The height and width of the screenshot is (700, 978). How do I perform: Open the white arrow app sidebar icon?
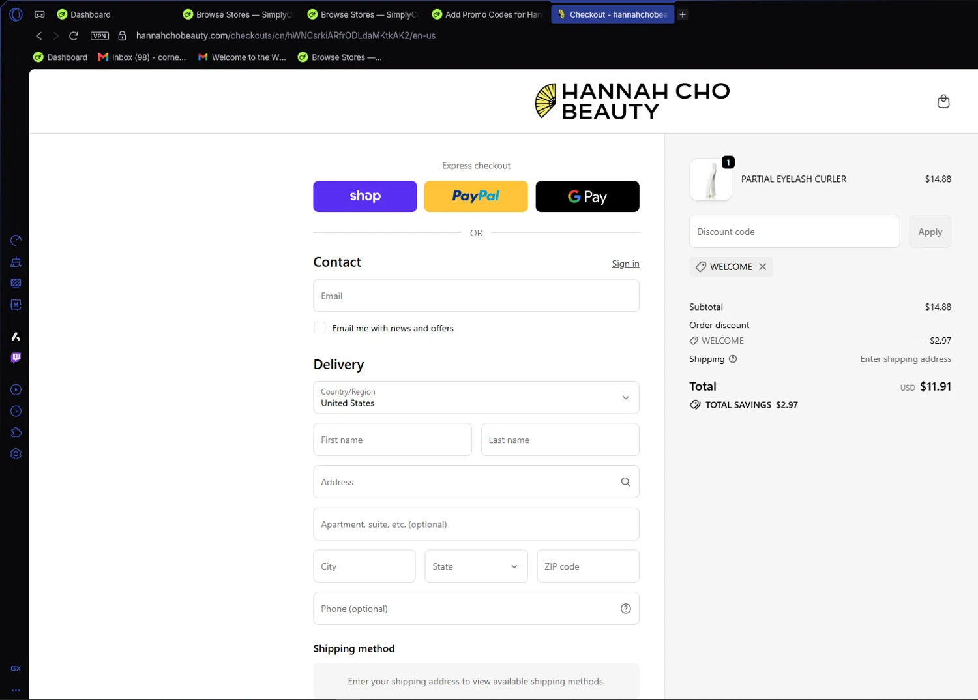(x=16, y=337)
